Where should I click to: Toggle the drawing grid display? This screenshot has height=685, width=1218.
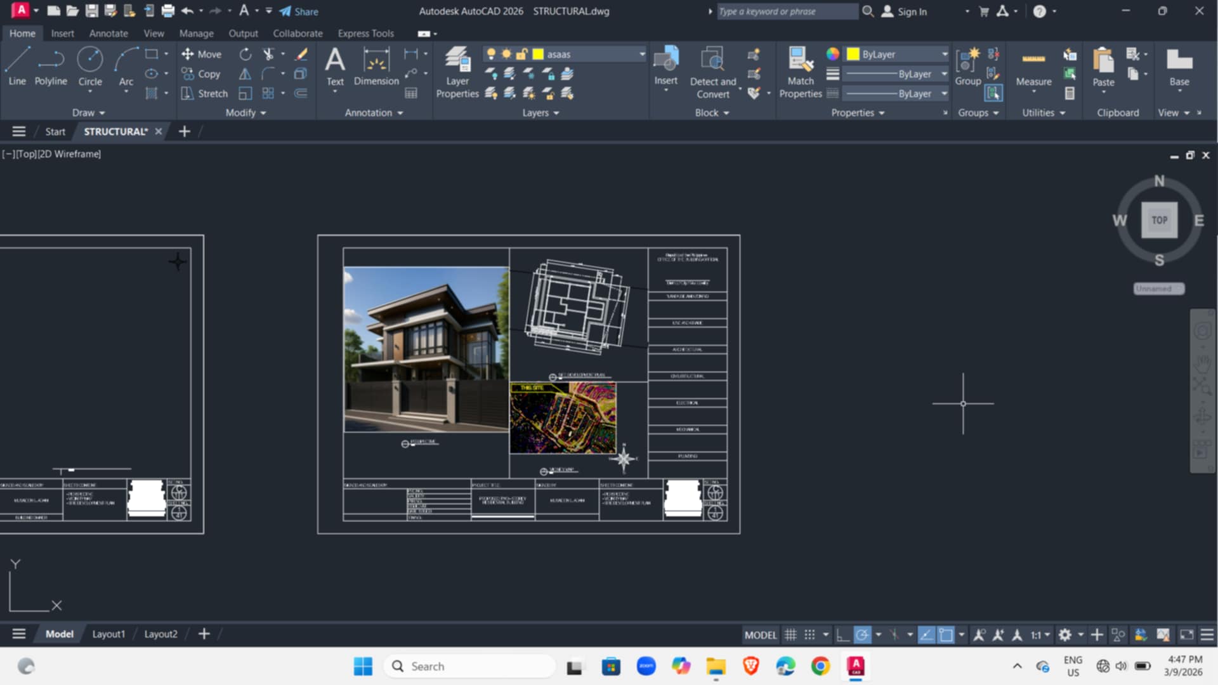[790, 634]
